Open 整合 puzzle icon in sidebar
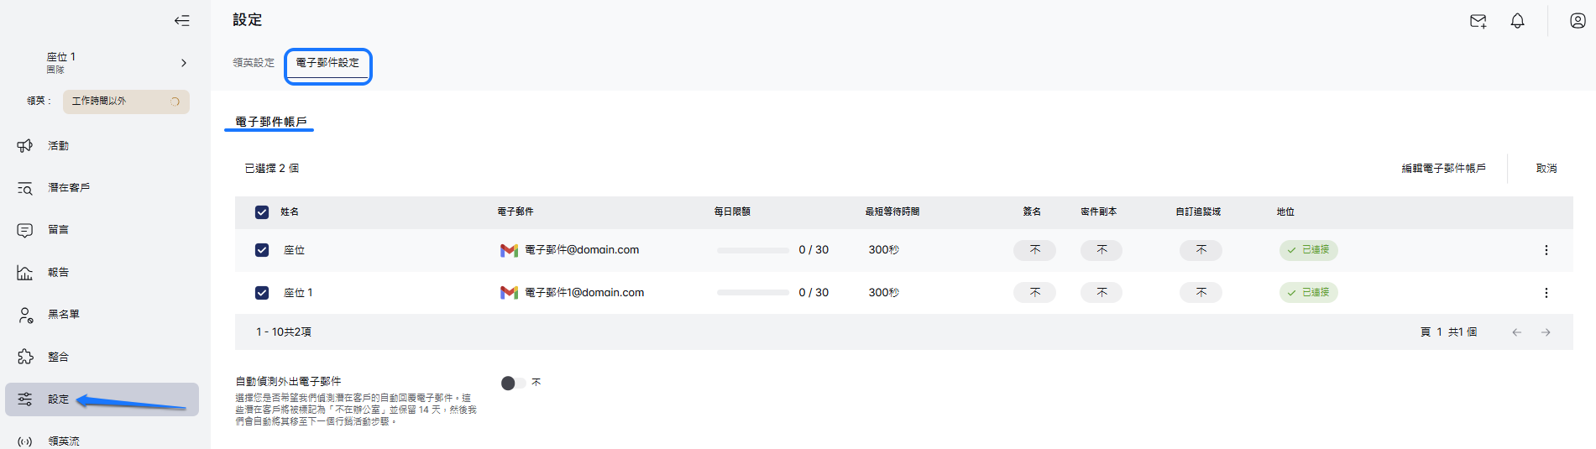This screenshot has width=1596, height=449. (25, 357)
